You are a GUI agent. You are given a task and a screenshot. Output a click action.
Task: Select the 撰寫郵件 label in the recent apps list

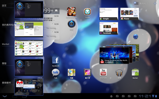(x=6, y=83)
